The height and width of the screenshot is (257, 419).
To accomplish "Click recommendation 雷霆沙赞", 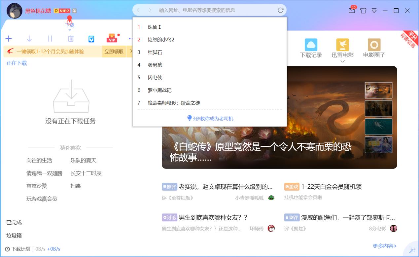I will [37, 186].
